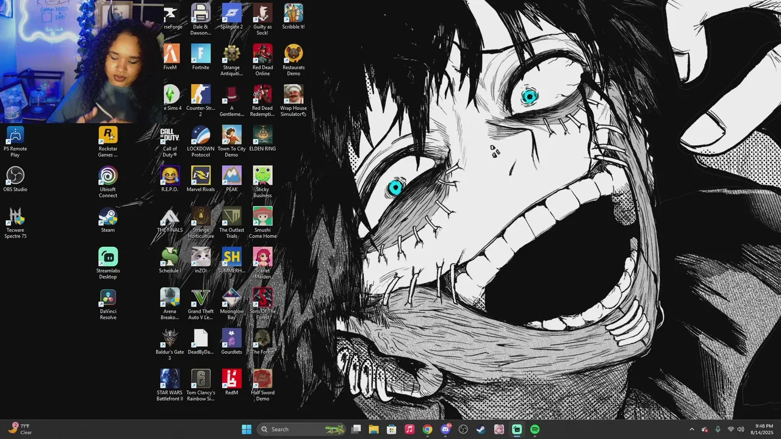Select the Red Dead Online icon
Viewport: 781px width, 439px height.
point(262,60)
